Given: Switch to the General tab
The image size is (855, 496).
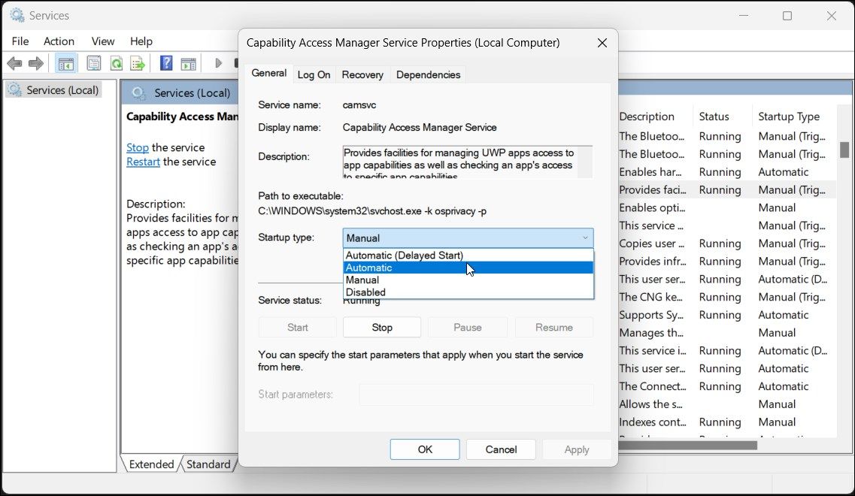Looking at the screenshot, I should tap(268, 73).
